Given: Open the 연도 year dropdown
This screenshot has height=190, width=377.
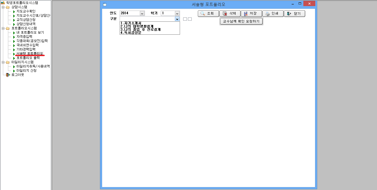Looking at the screenshot, I should coord(142,13).
